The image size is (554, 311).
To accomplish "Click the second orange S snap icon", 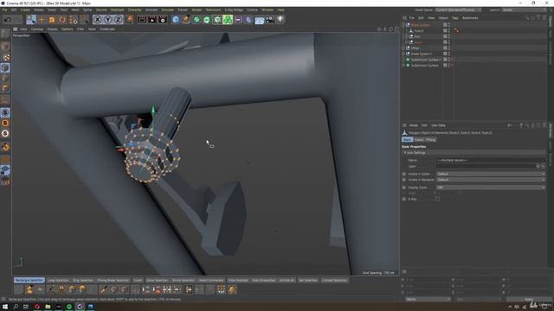I will [5, 123].
